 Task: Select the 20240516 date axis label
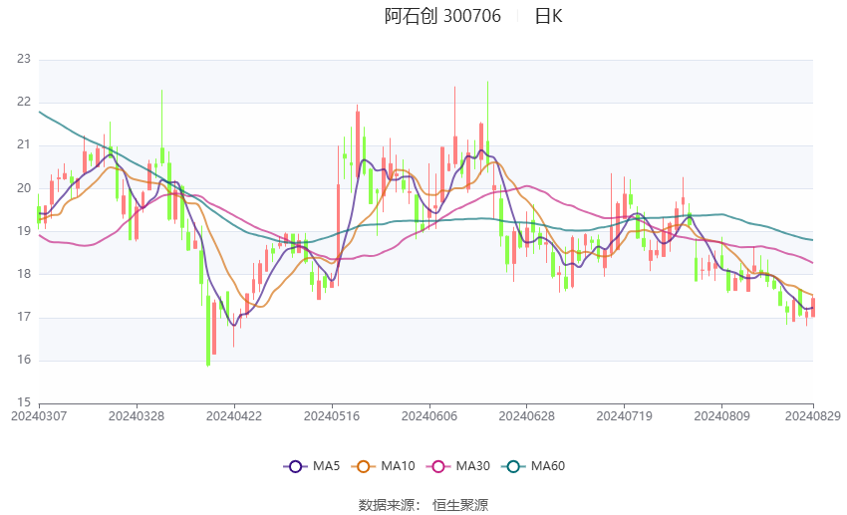click(332, 416)
